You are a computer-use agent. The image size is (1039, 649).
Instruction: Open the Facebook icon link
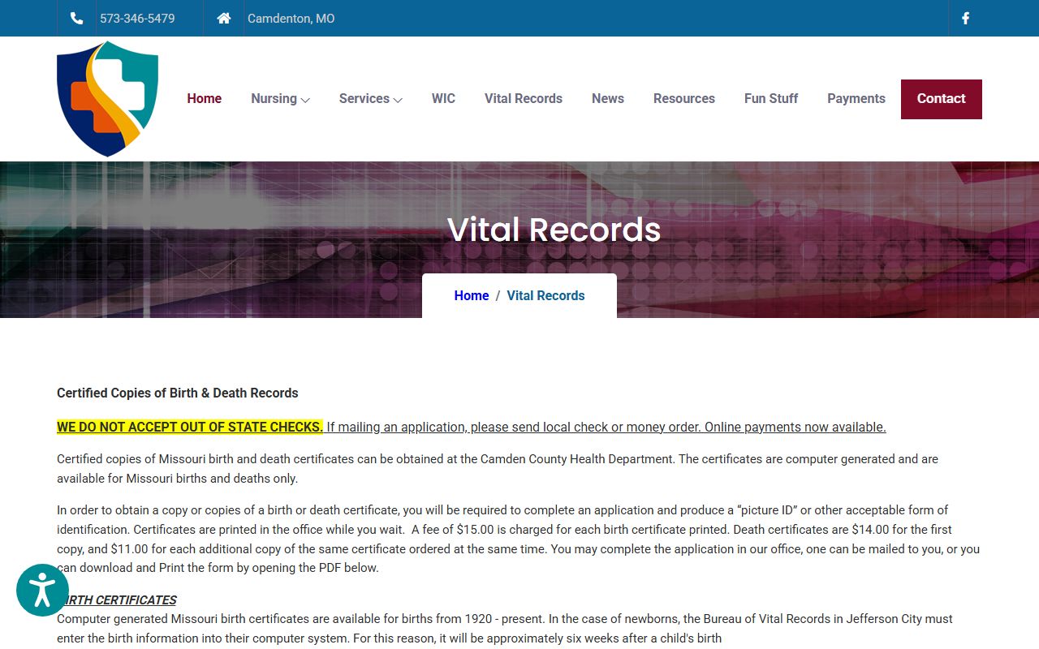click(x=965, y=18)
